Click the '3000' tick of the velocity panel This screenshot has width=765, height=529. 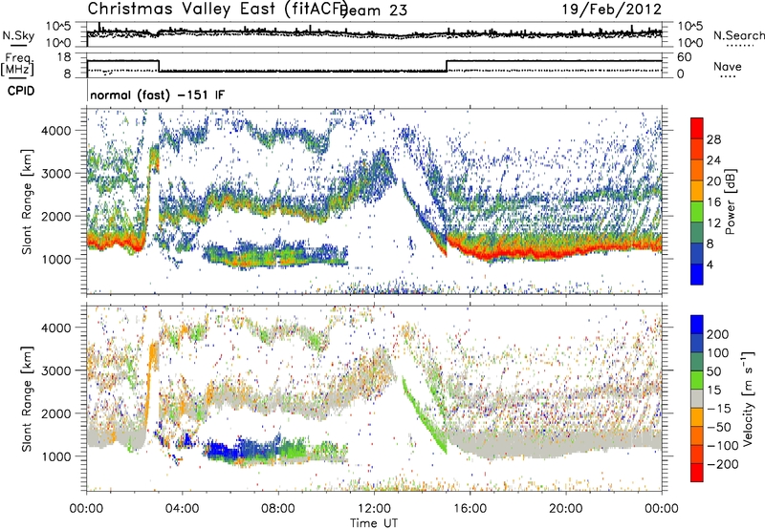coord(56,370)
